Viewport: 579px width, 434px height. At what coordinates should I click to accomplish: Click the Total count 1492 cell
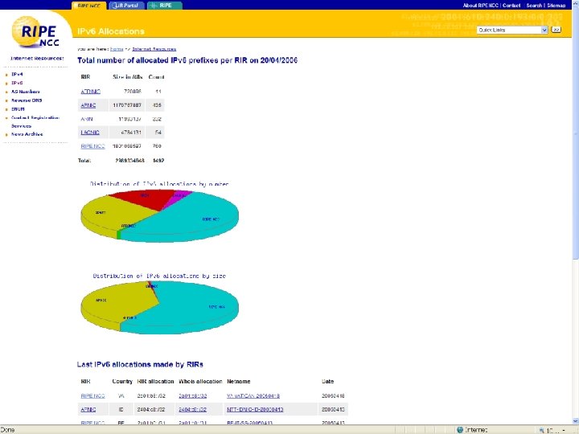pyautogui.click(x=158, y=161)
